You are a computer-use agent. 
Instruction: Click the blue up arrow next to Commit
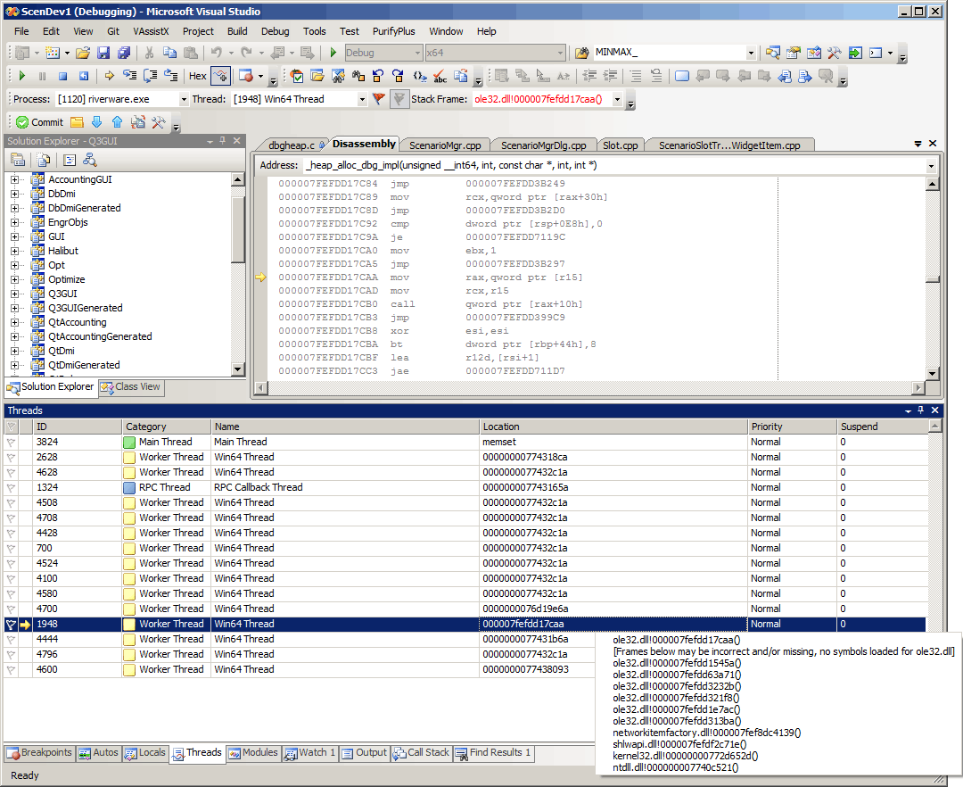click(118, 122)
